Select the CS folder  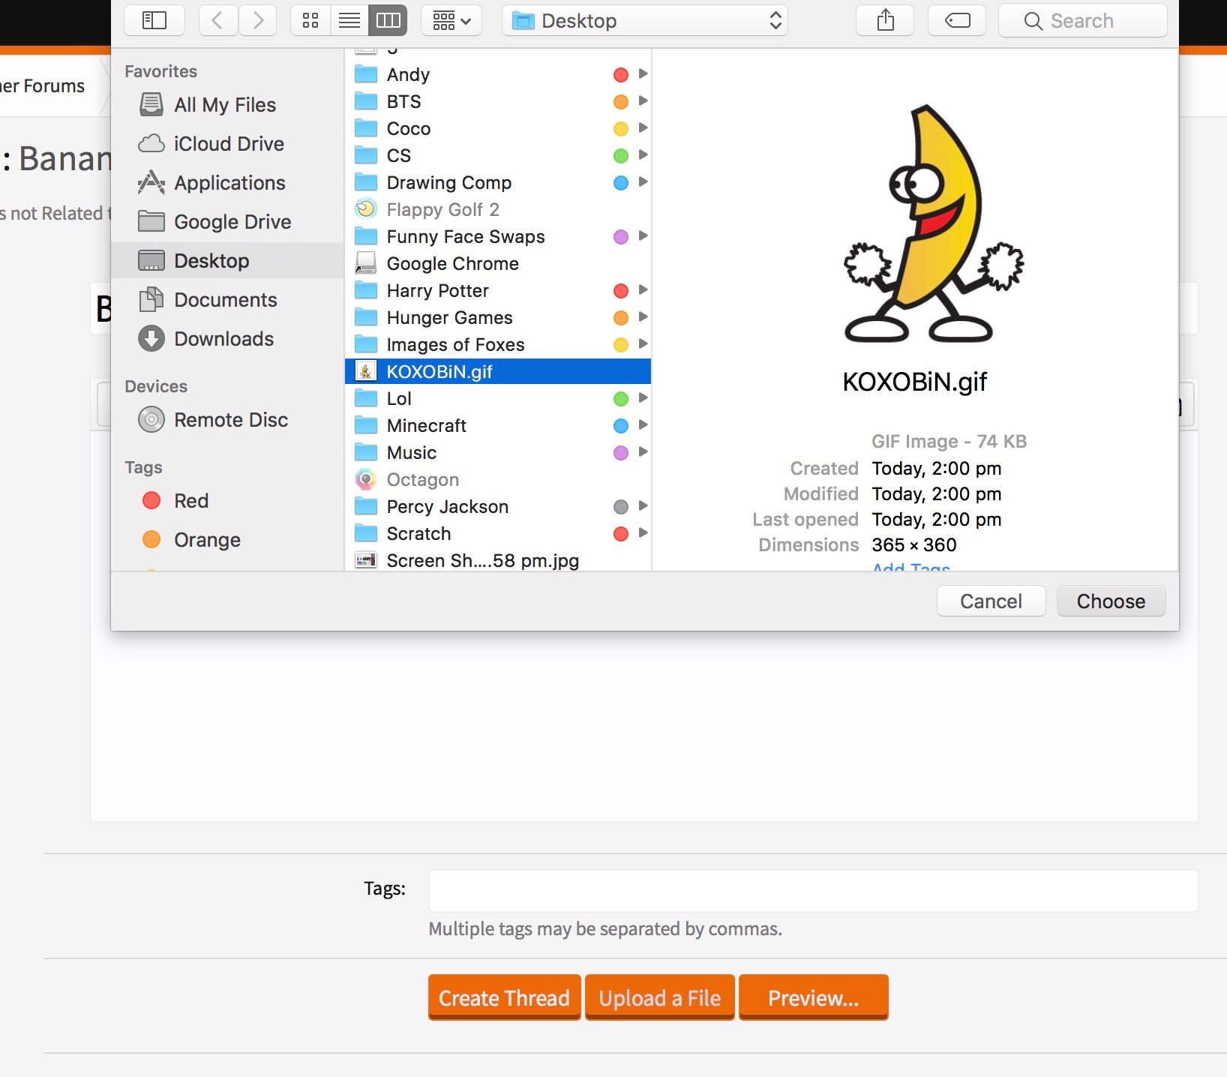tap(498, 155)
